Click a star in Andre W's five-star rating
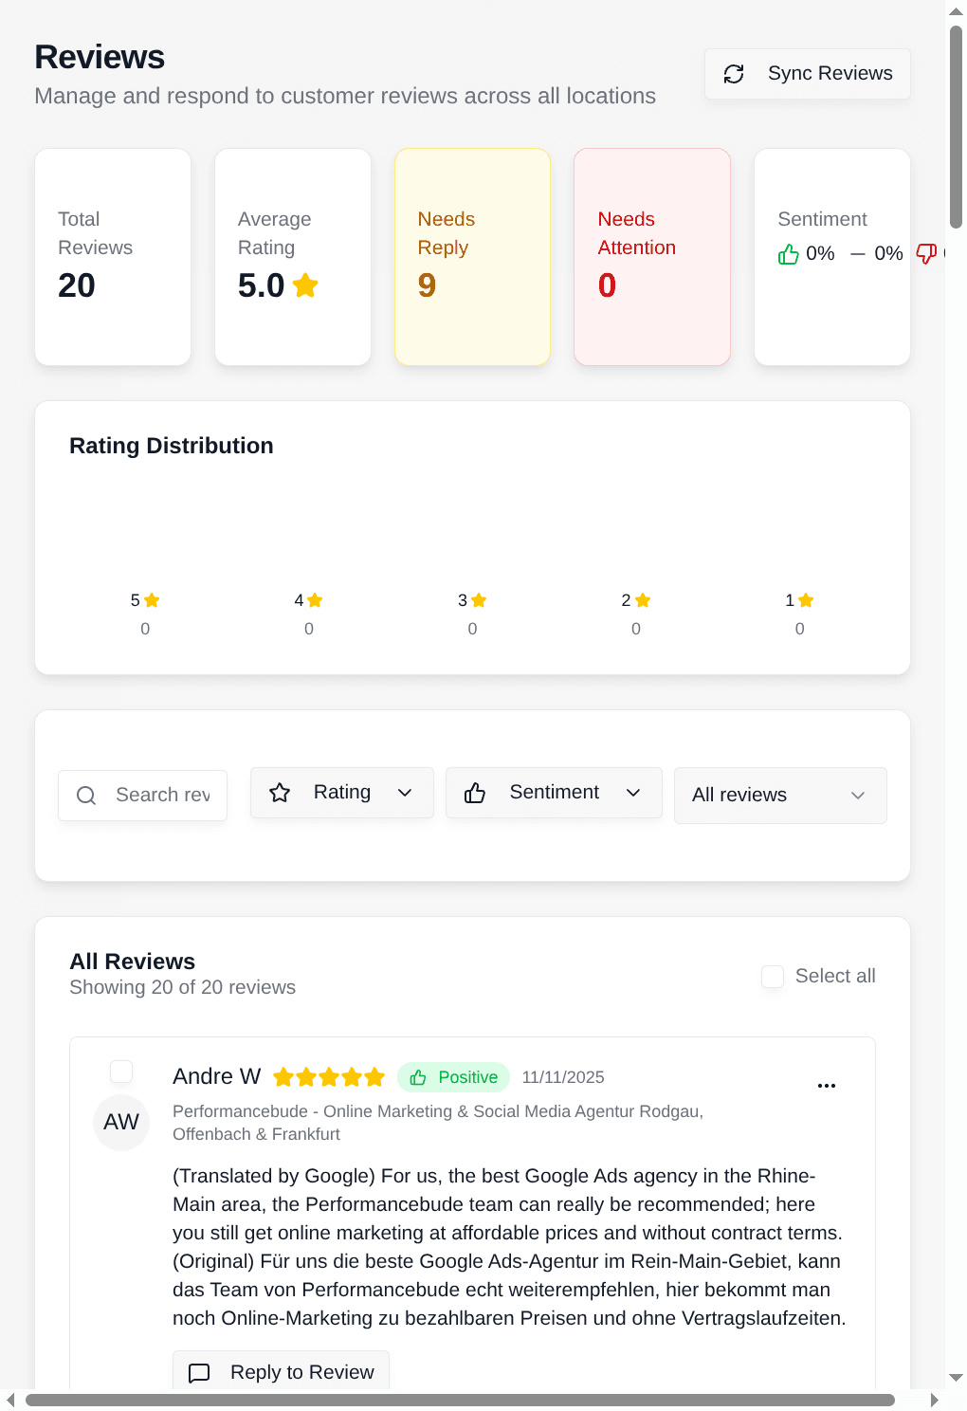This screenshot has width=967, height=1411. click(x=329, y=1077)
